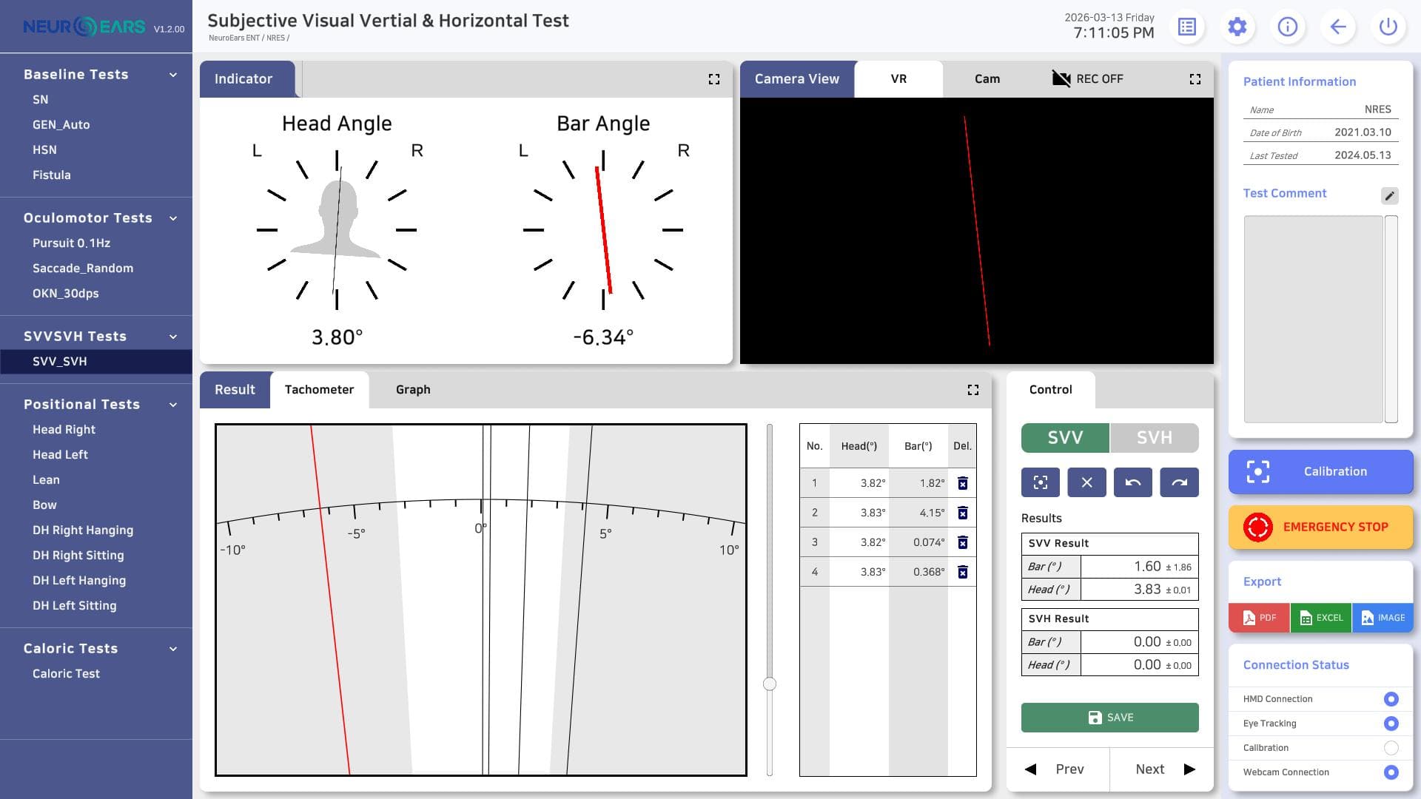
Task: Expand the Camera View panel to fullscreen
Action: pyautogui.click(x=1195, y=79)
